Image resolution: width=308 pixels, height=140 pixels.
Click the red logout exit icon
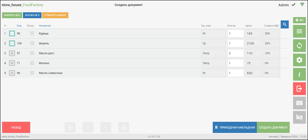point(299,88)
